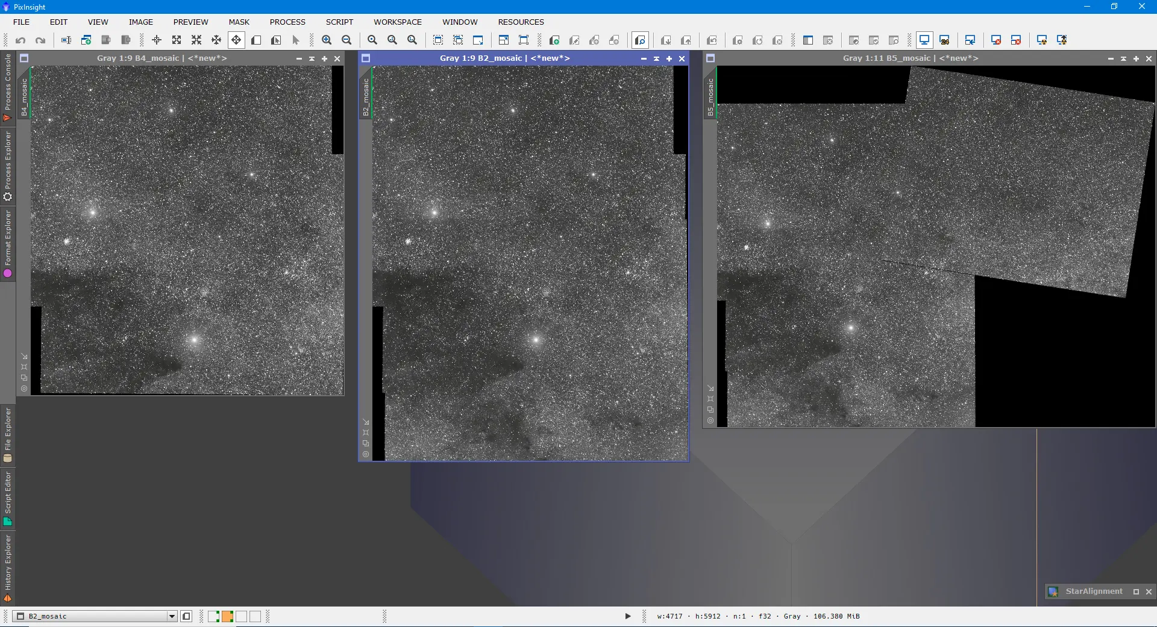Toggle the highlighted mask magnifier icon
Viewport: 1157px width, 627px height.
click(x=640, y=40)
